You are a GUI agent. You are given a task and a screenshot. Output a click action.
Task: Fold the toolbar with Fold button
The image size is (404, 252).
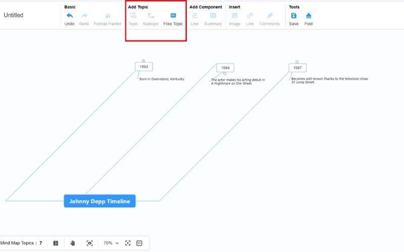(x=309, y=19)
